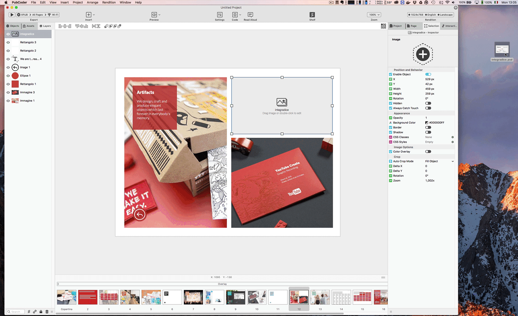Click the Export play button

[x=12, y=15]
